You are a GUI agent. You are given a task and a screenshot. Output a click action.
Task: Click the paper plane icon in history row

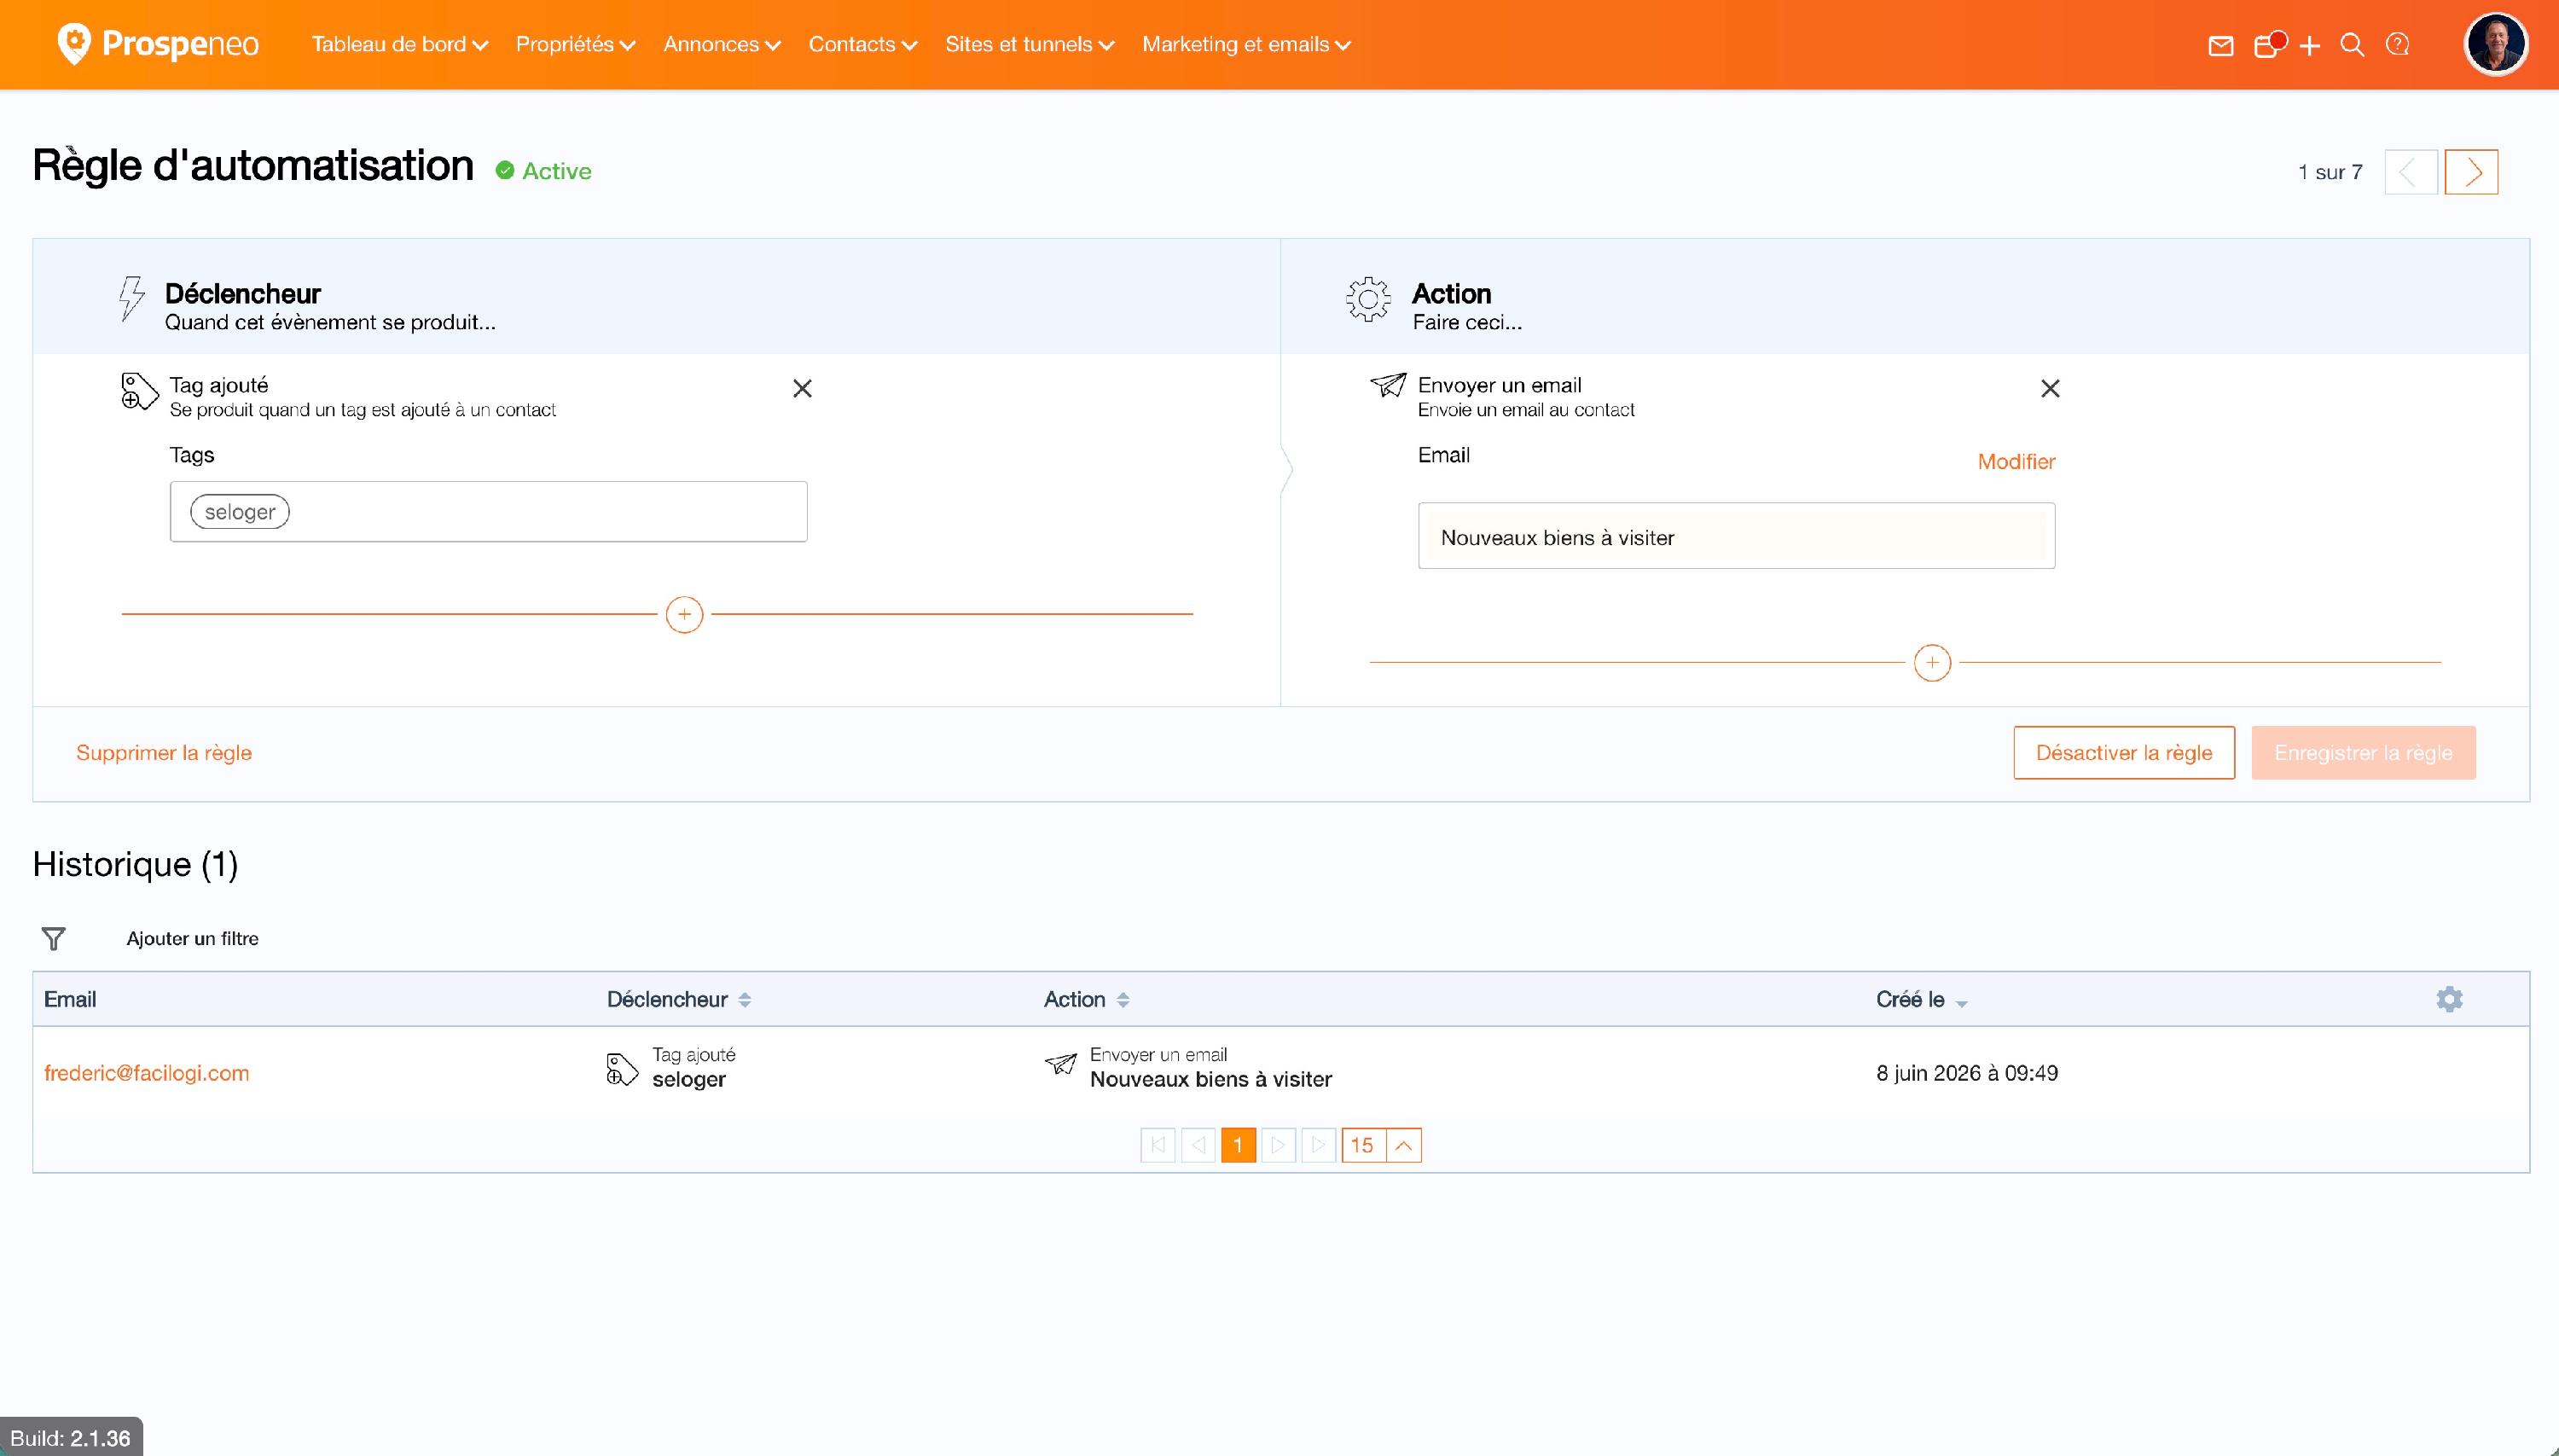[1060, 1063]
